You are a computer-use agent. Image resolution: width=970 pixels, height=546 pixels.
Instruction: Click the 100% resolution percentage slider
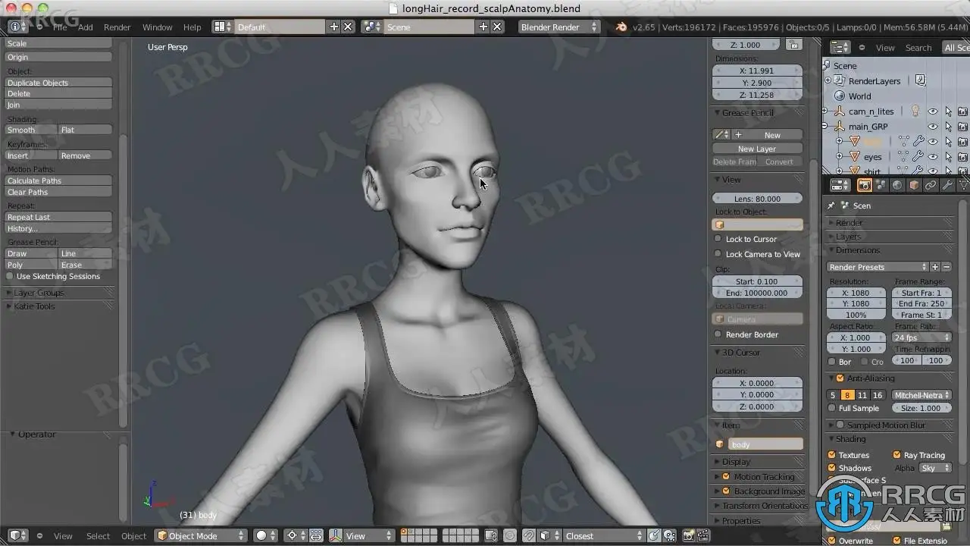coord(856,315)
